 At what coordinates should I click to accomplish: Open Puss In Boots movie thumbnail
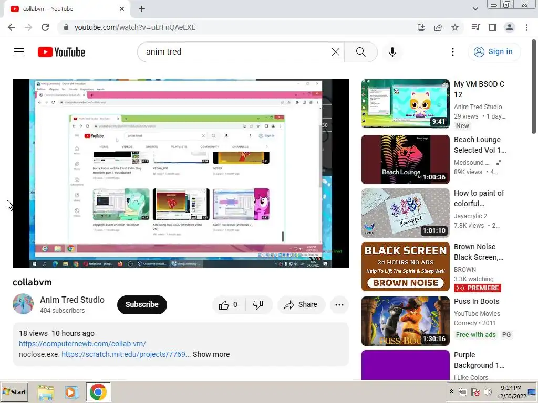click(x=405, y=321)
